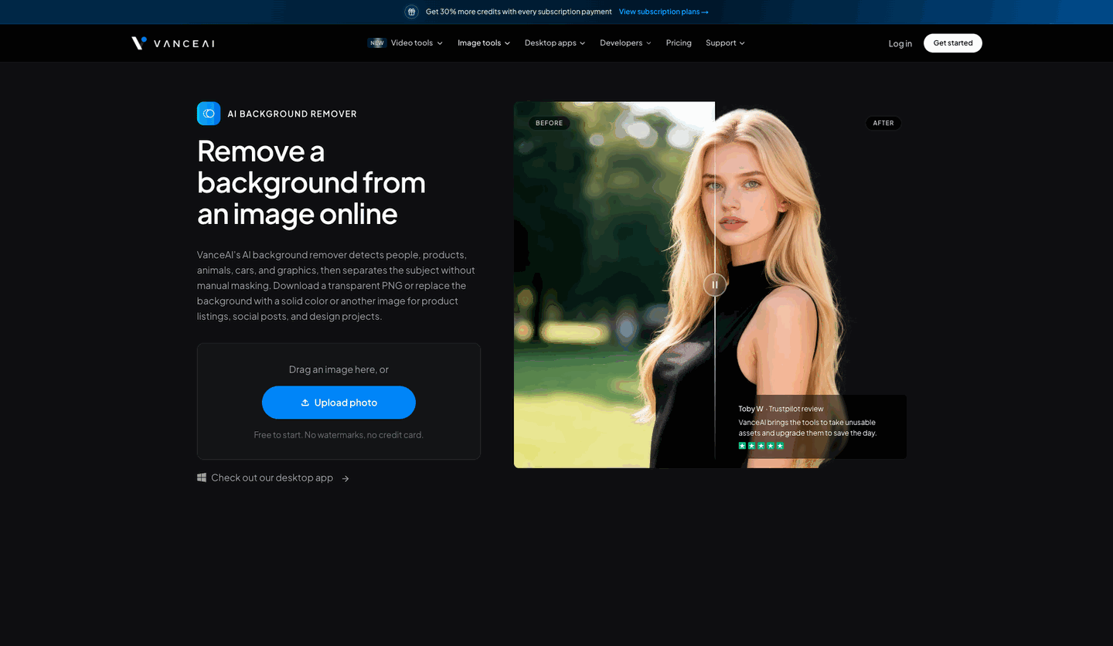Click the BEFORE label on the image
The height and width of the screenshot is (646, 1113).
point(550,123)
